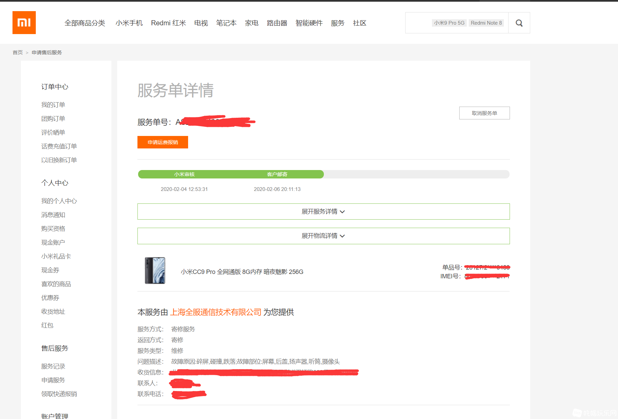Click the search magnifier icon

[x=519, y=23]
